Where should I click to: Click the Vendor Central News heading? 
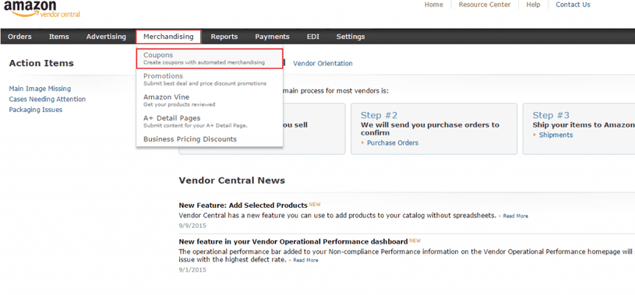pos(232,180)
